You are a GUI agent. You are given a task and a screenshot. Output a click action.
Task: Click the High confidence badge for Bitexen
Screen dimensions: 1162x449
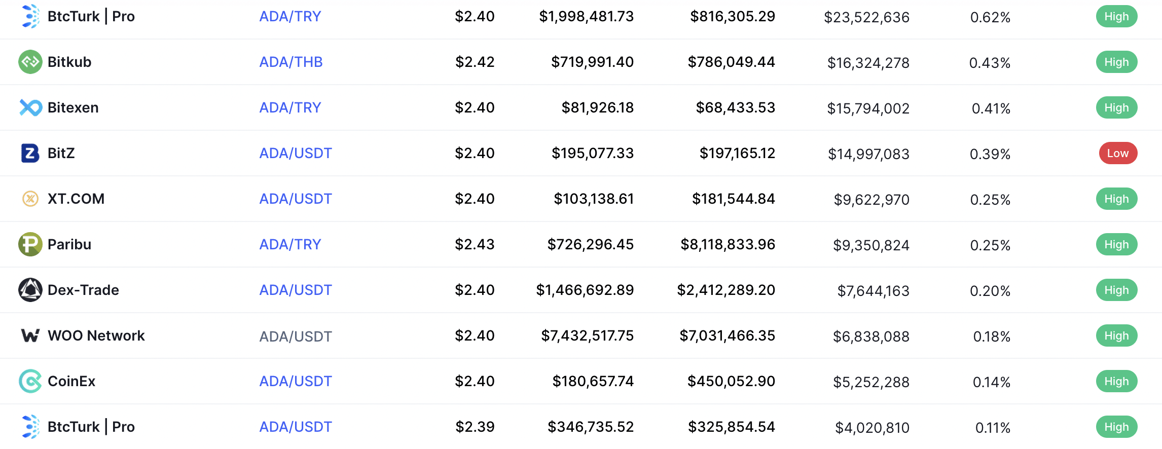tap(1116, 107)
